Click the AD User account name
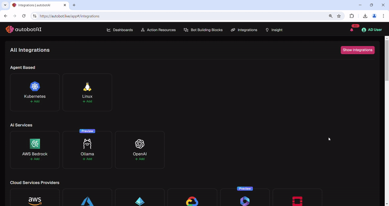 [374, 30]
